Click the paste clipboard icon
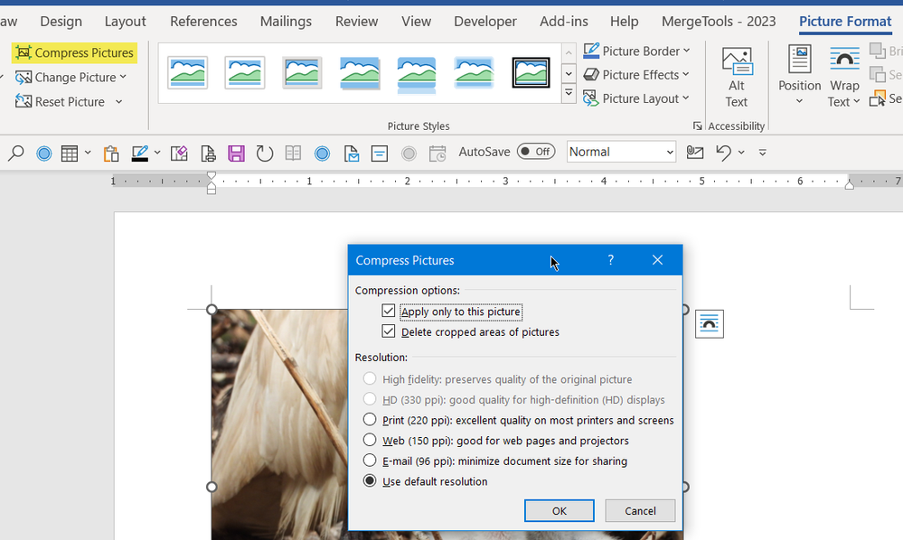 pyautogui.click(x=111, y=154)
